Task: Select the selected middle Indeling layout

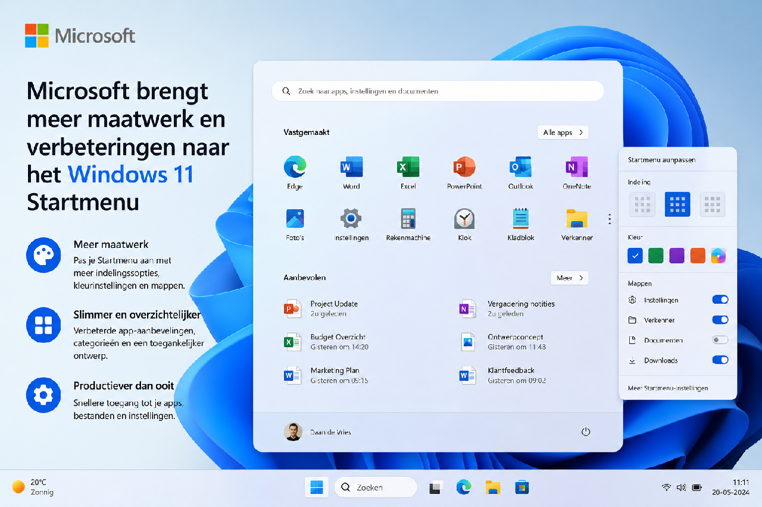Action: pyautogui.click(x=677, y=204)
